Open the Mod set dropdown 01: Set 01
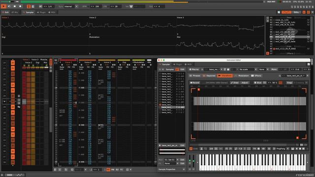 coord(171,160)
